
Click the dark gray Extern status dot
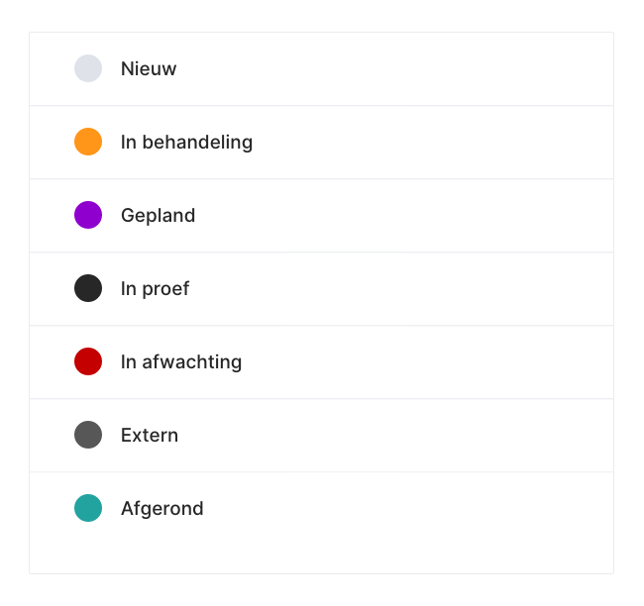pos(88,435)
